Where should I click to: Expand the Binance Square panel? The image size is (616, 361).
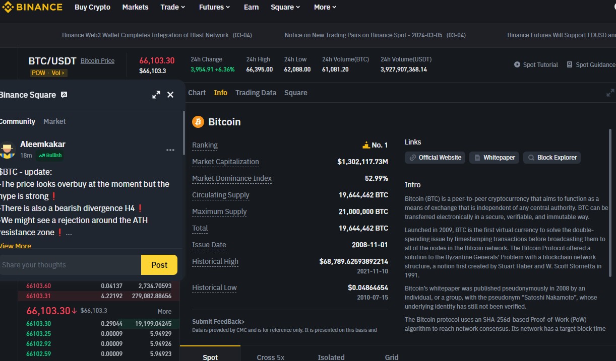coord(156,95)
